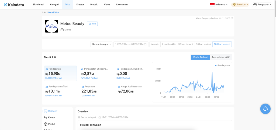Follow store with the Ikuti button
This screenshot has width=276, height=130.
coord(92,24)
